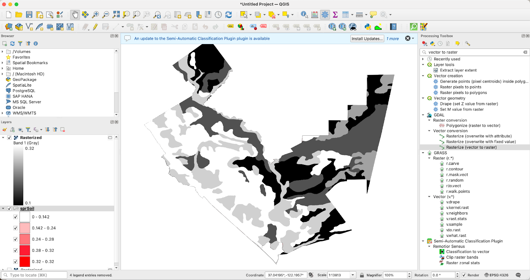Toggle visibility of the Rasterized layer
The height and width of the screenshot is (280, 530).
(x=9, y=138)
